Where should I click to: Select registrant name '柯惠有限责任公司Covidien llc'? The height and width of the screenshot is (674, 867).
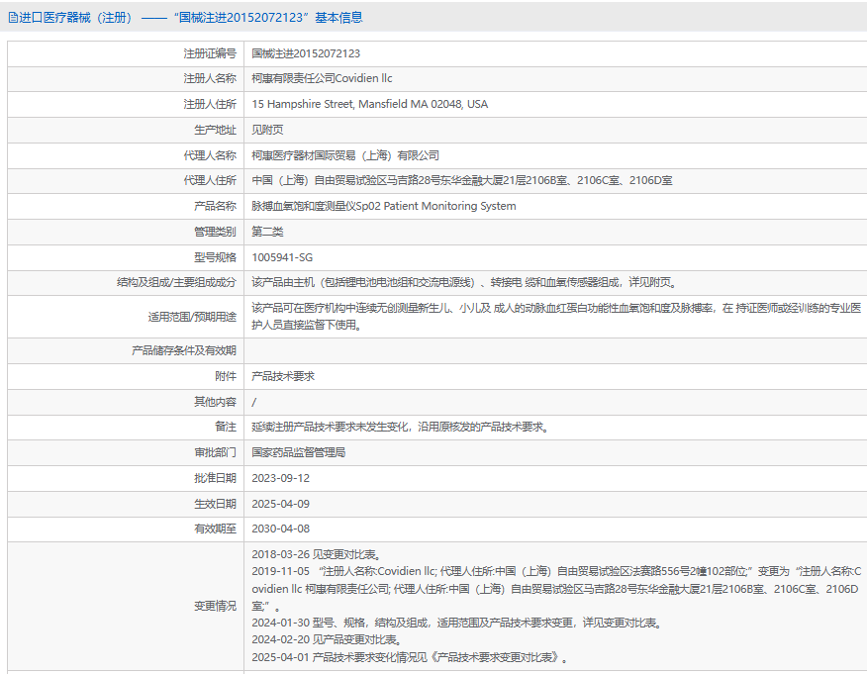click(x=322, y=78)
